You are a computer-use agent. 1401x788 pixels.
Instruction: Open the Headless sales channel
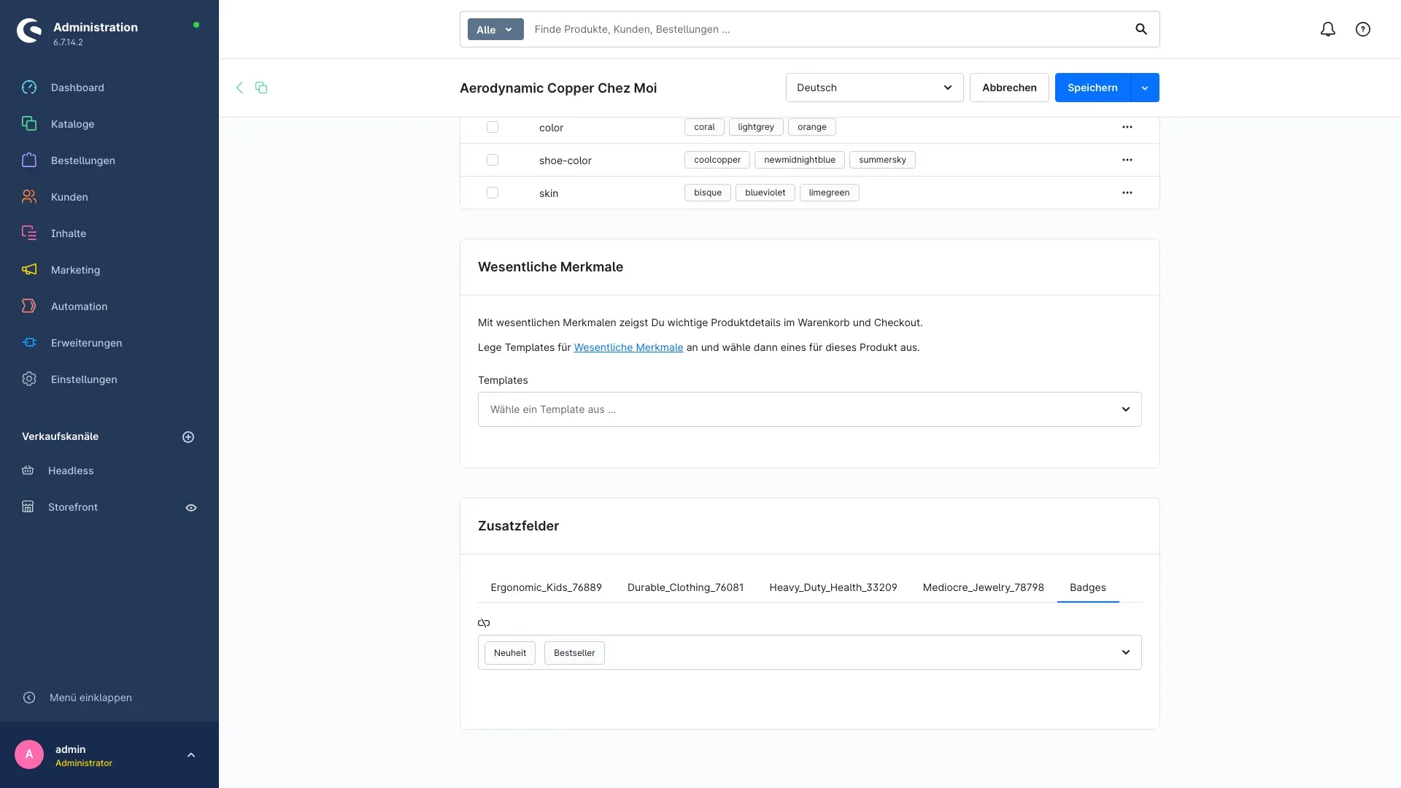[71, 471]
